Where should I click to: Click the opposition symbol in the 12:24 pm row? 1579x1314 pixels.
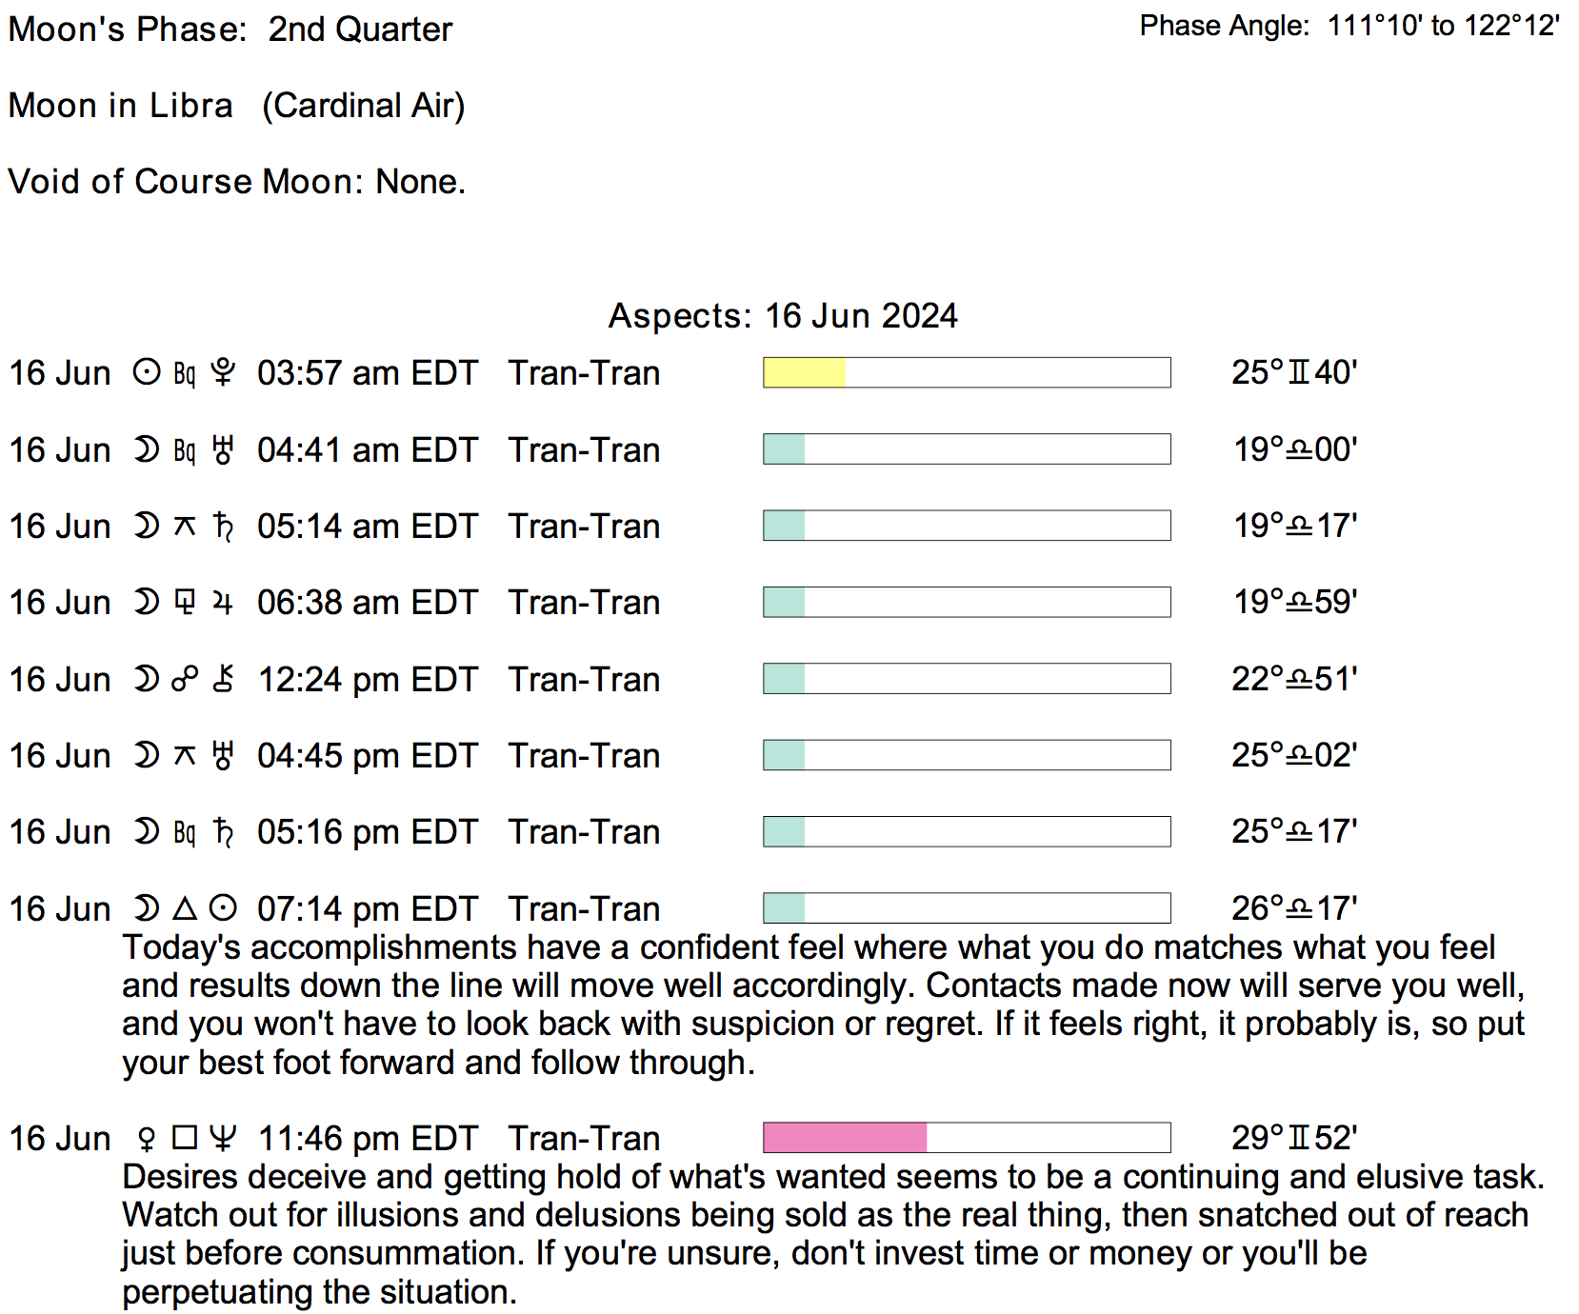pos(185,679)
